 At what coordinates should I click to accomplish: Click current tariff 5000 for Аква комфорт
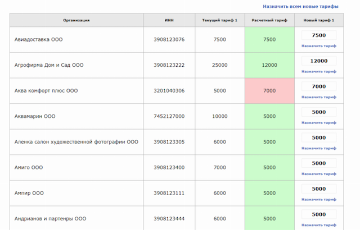(x=220, y=91)
